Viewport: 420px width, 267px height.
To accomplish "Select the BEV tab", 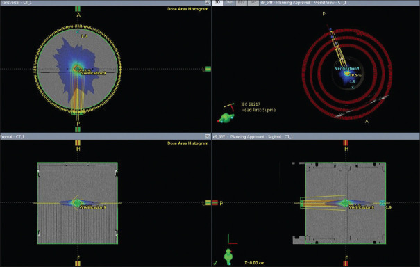I will coord(242,2).
